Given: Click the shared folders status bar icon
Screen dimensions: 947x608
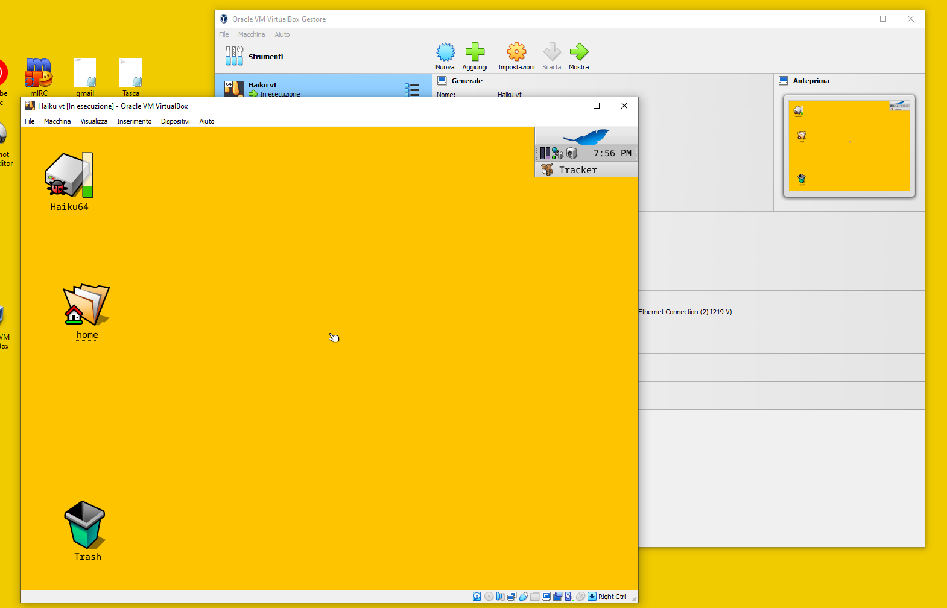Looking at the screenshot, I should tap(535, 597).
